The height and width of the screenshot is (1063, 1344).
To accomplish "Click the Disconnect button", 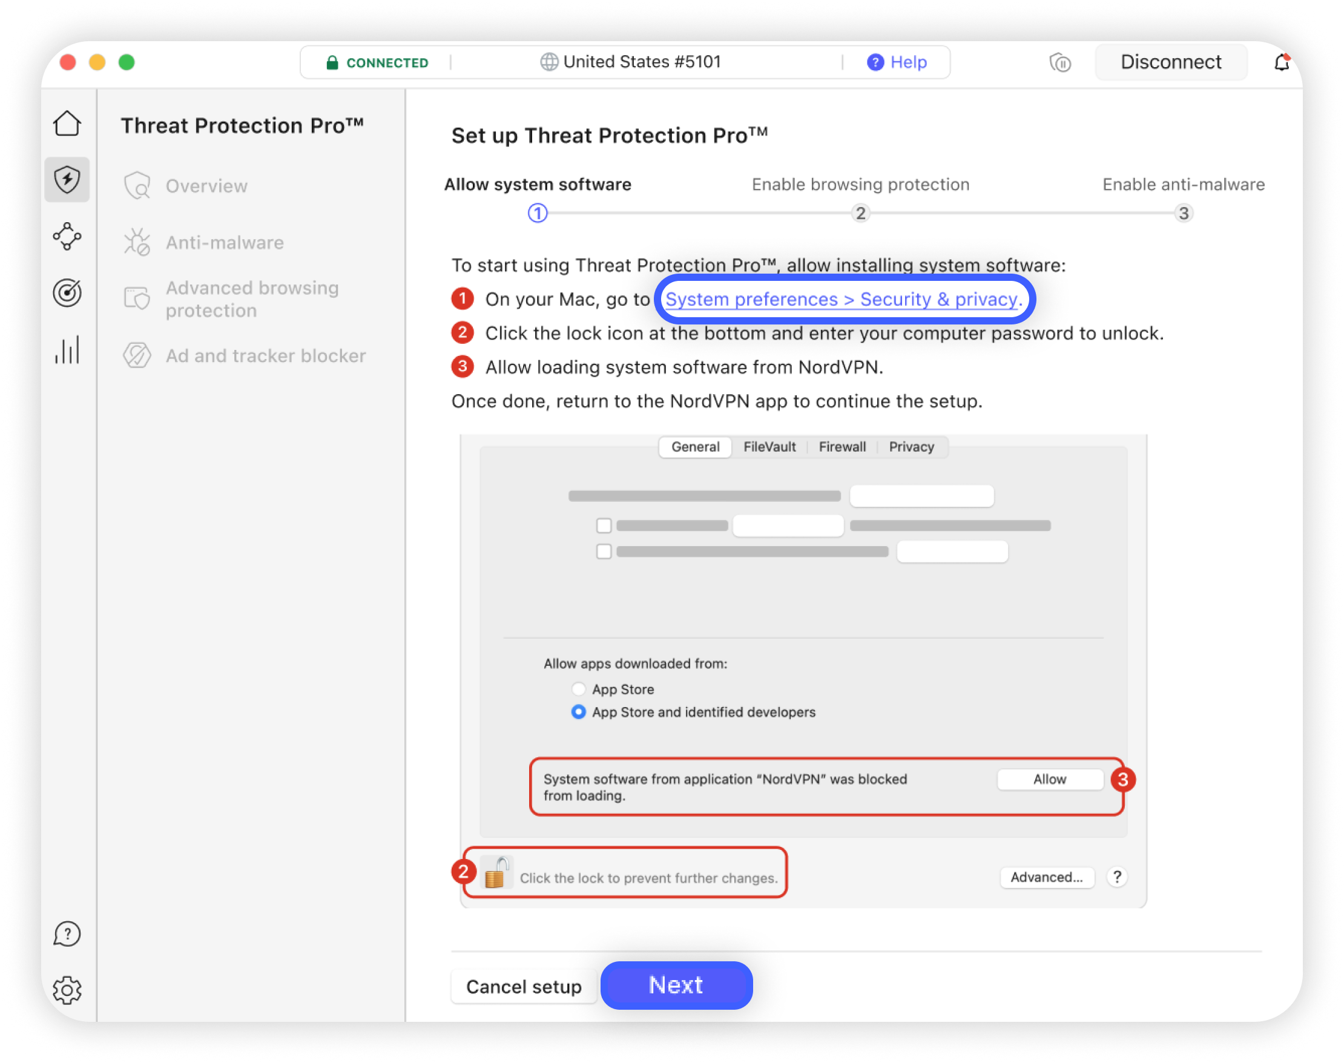I will 1170,62.
